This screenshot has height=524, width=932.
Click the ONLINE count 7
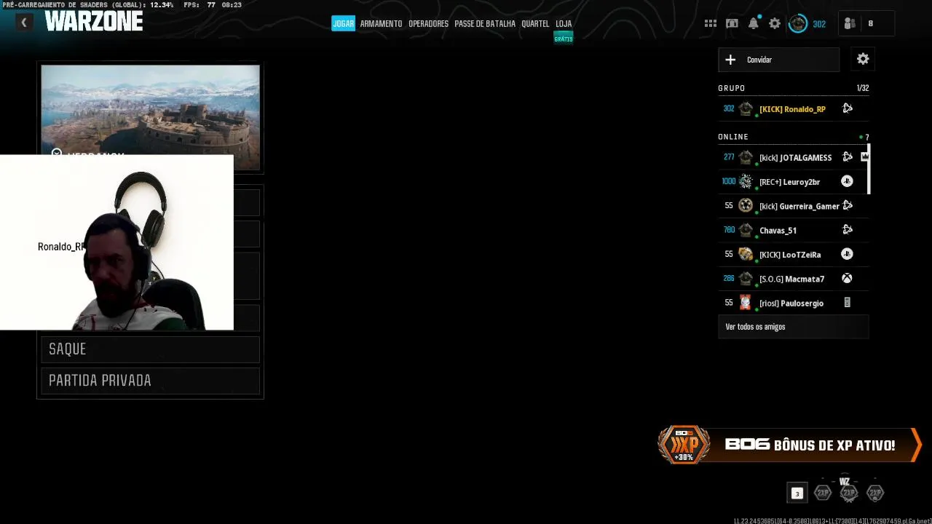(864, 137)
